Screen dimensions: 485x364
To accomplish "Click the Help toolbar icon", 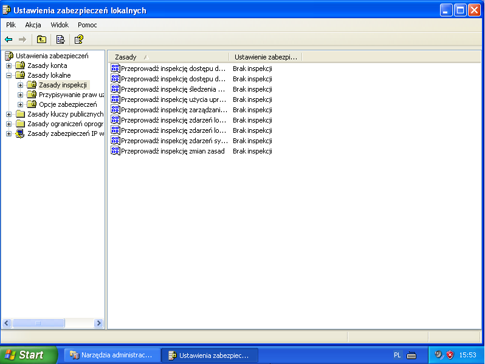I will click(78, 39).
